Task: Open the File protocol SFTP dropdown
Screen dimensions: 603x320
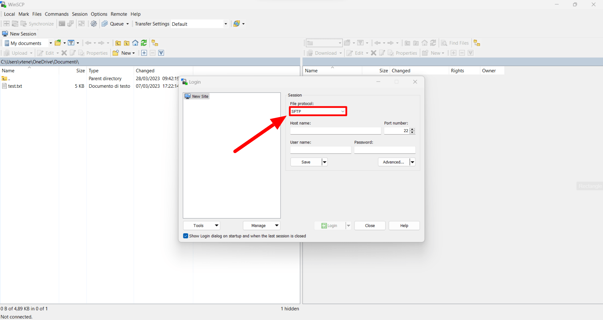Action: [318, 111]
